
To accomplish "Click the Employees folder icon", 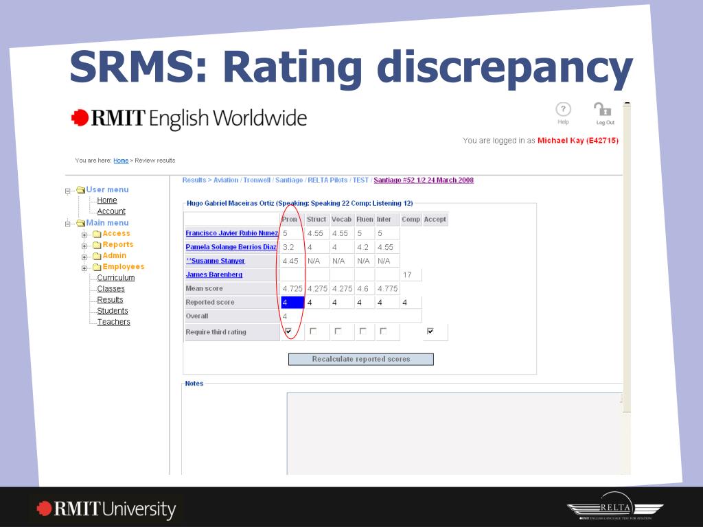I will (x=97, y=267).
